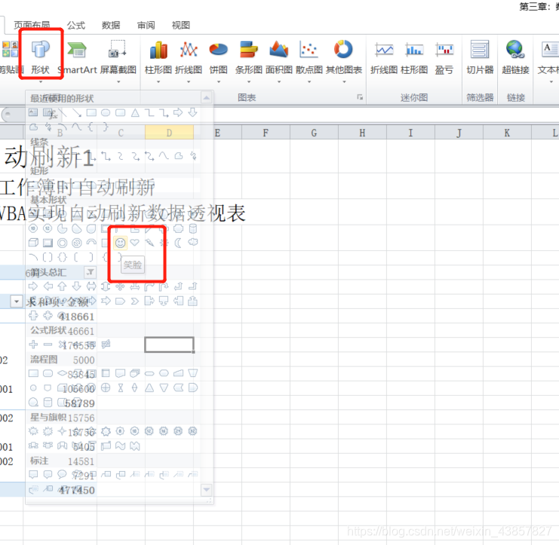The height and width of the screenshot is (545, 559).
Task: Pick the left-right double arrow shape
Action: (x=91, y=286)
